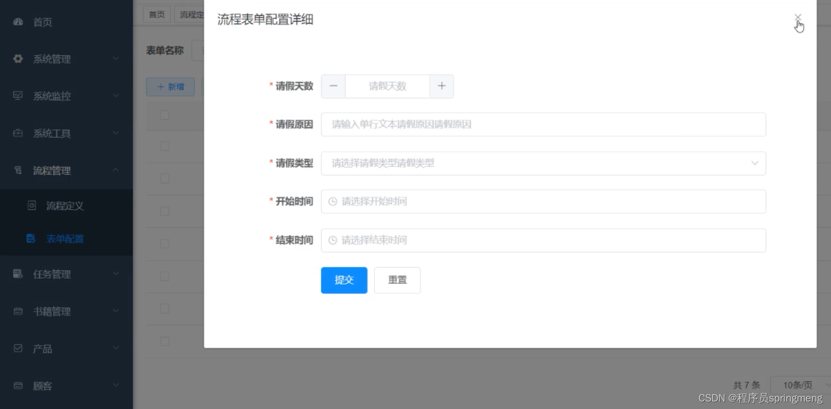Click the 表单配置 form icon

tap(31, 238)
